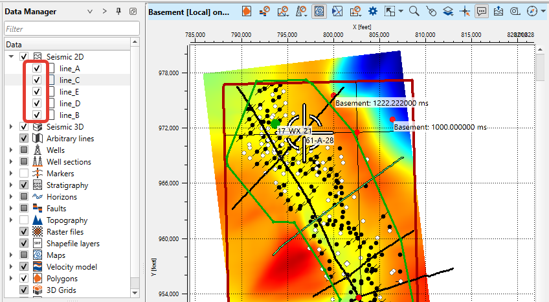This screenshot has height=302, width=549.
Task: Expand the Wells tree node
Action: 11,150
